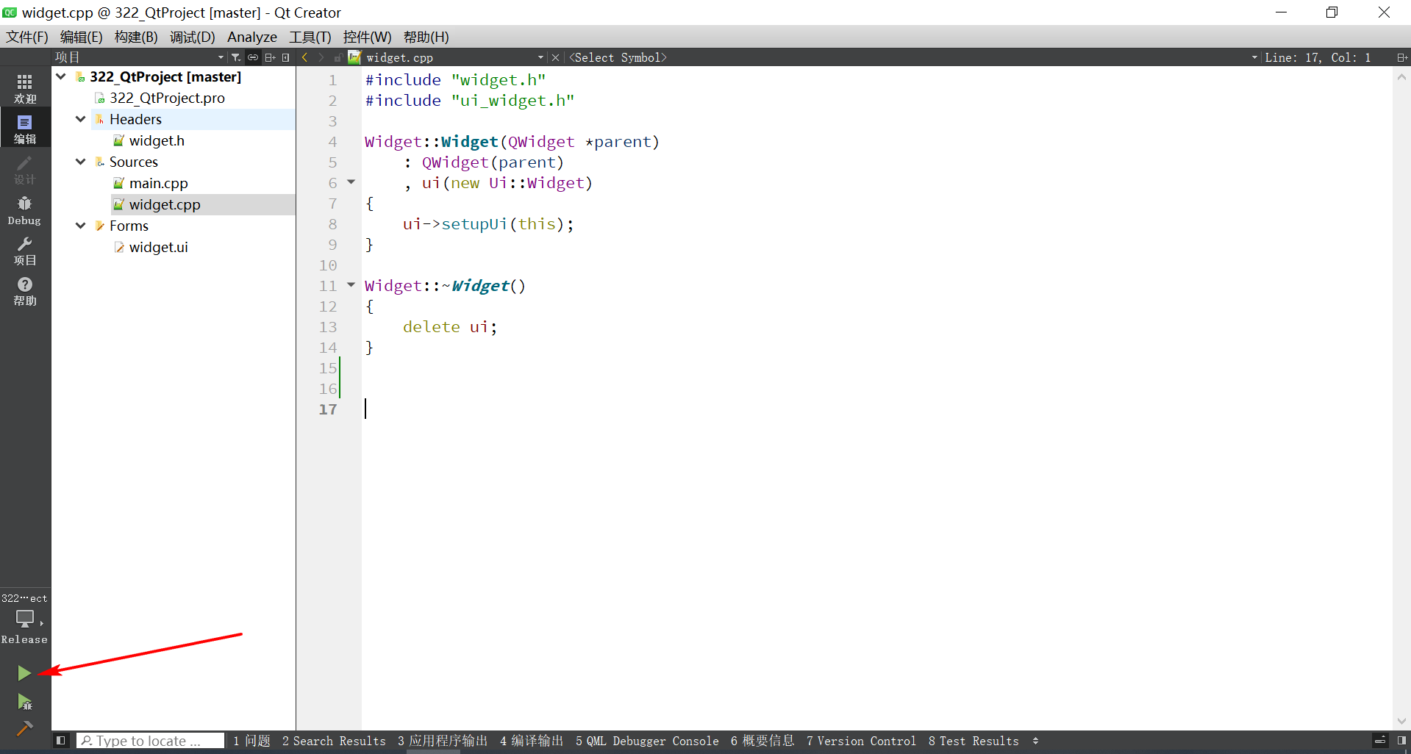Open Projects (项目) mode in sidebar
Image resolution: width=1411 pixels, height=754 pixels.
(25, 251)
